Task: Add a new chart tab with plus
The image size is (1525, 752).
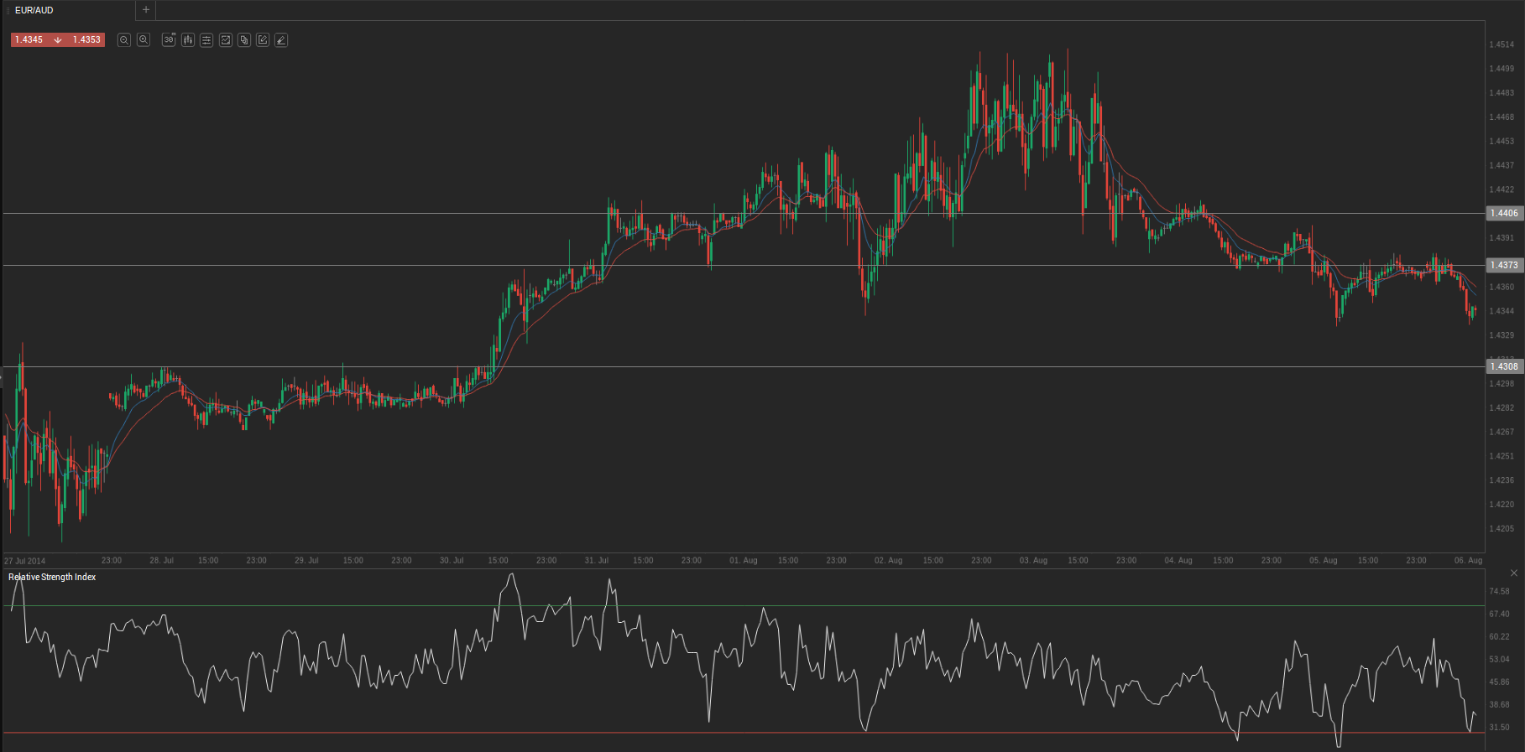Action: tap(146, 10)
